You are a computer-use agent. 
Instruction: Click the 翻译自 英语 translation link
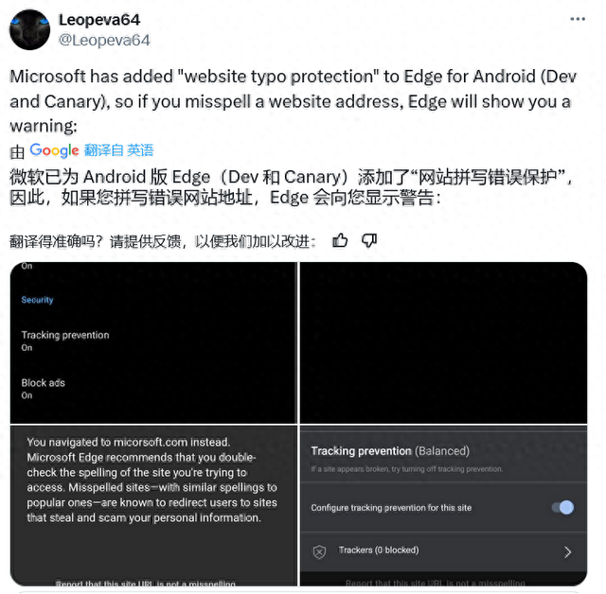pos(118,150)
